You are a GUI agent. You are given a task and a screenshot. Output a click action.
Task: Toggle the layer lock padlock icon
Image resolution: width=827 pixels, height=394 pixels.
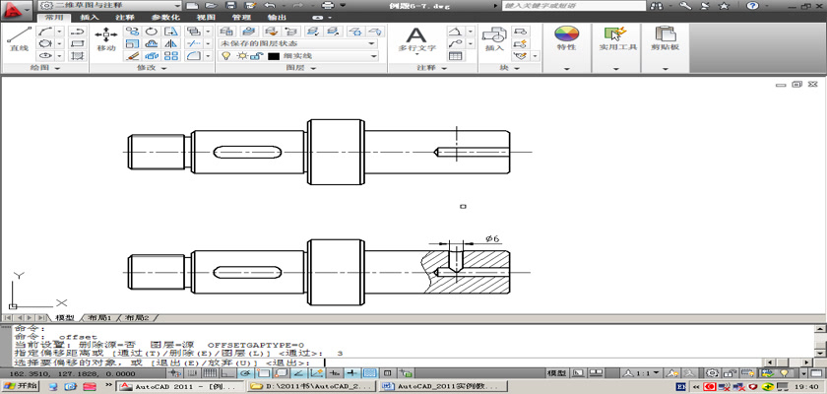[254, 56]
